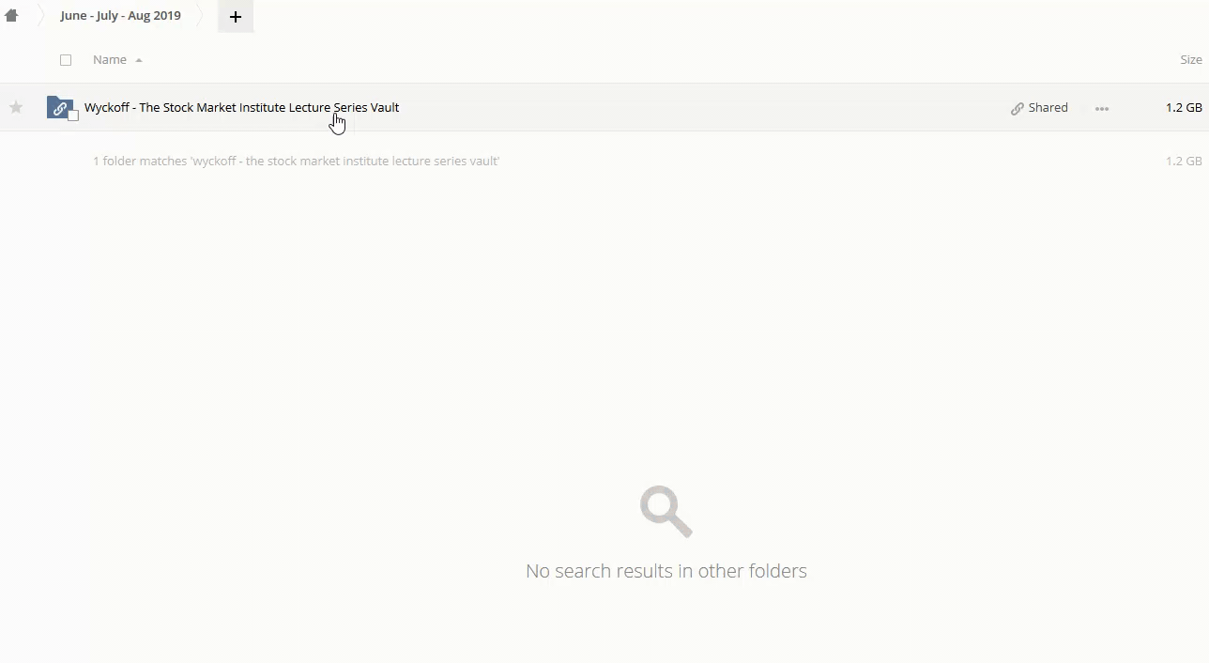Tick the select-all checkbox in header
This screenshot has width=1209, height=663.
point(66,60)
